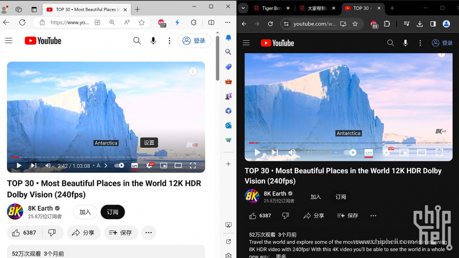Mute the Edge video player volume
Viewport: 459px width, 258px height.
48,165
